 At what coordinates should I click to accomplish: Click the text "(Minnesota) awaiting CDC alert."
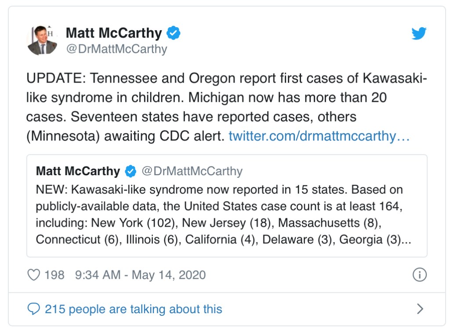[125, 136]
